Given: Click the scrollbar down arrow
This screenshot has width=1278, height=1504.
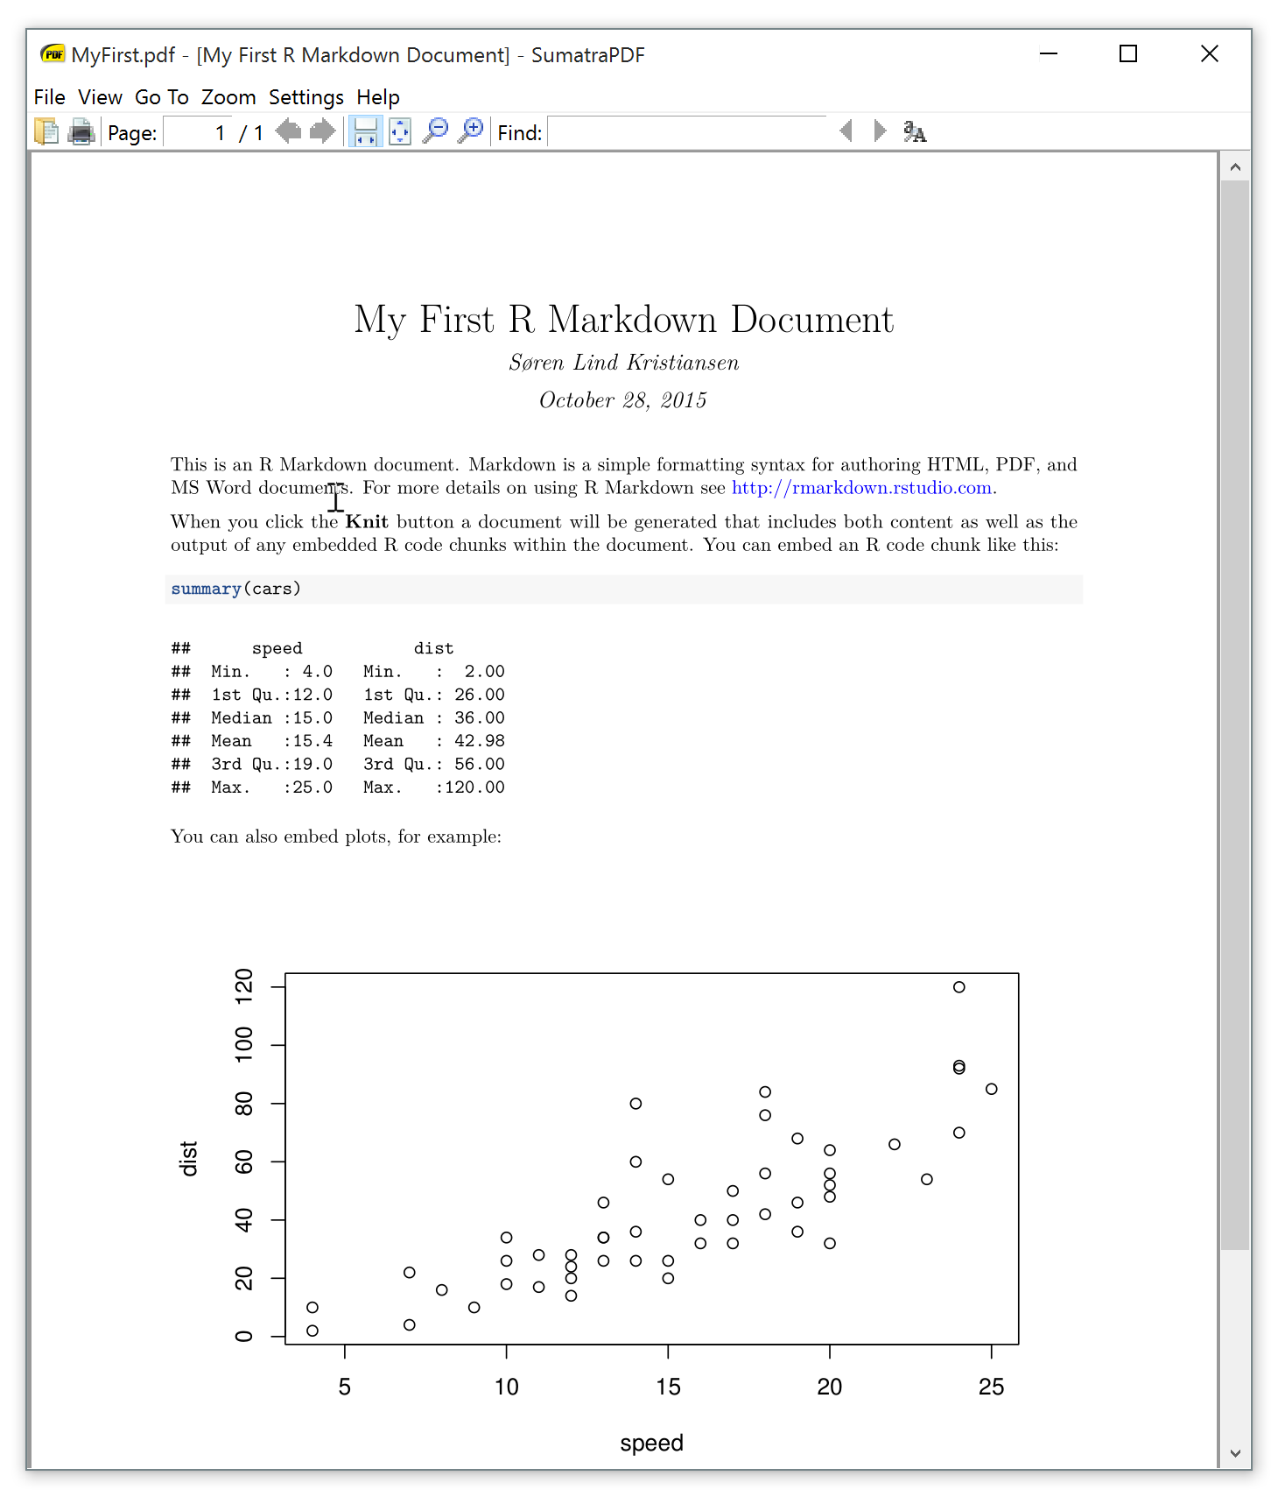Looking at the screenshot, I should tap(1235, 1453).
